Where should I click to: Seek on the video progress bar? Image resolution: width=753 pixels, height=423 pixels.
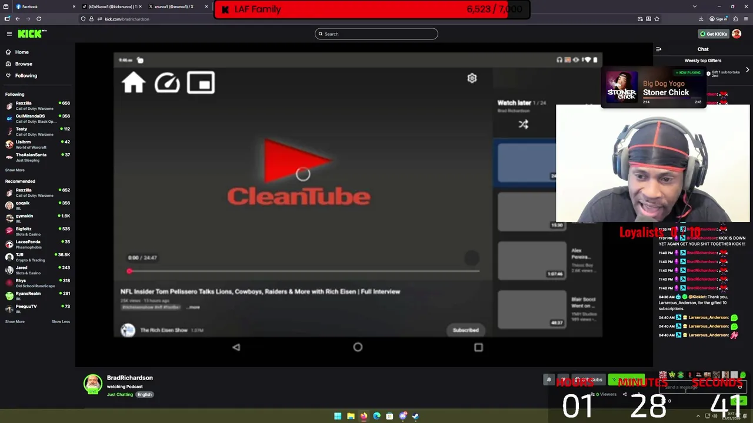click(304, 271)
